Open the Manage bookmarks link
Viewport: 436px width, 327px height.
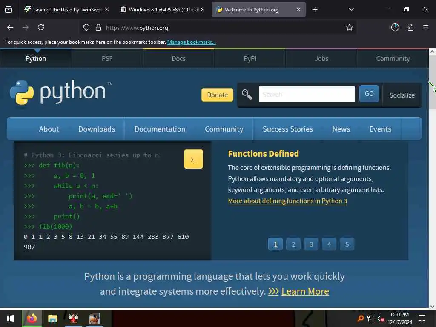click(191, 42)
